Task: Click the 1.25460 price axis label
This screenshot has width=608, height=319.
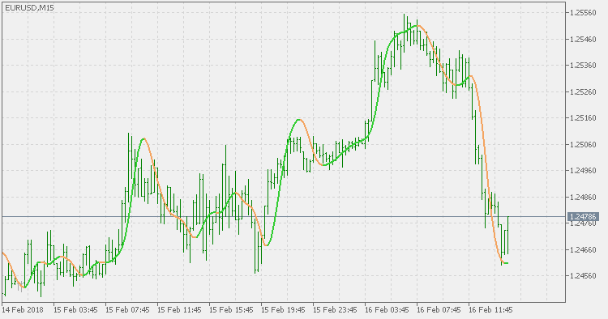Action: 583,40
